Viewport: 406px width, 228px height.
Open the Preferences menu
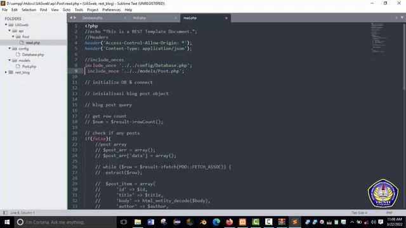pyautogui.click(x=112, y=10)
